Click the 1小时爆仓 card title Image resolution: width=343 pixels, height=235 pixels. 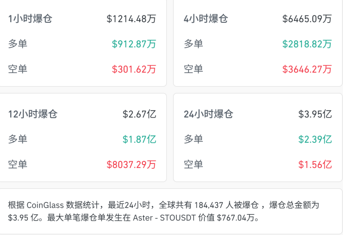click(x=30, y=19)
